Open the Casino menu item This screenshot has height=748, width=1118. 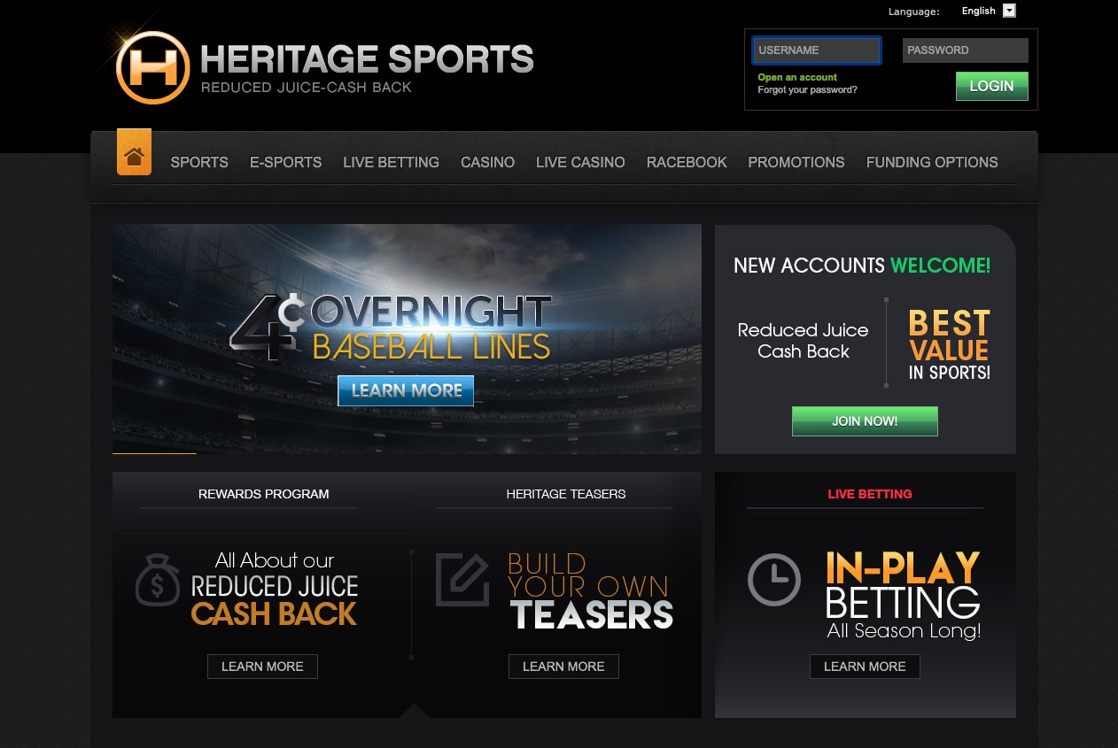487,162
